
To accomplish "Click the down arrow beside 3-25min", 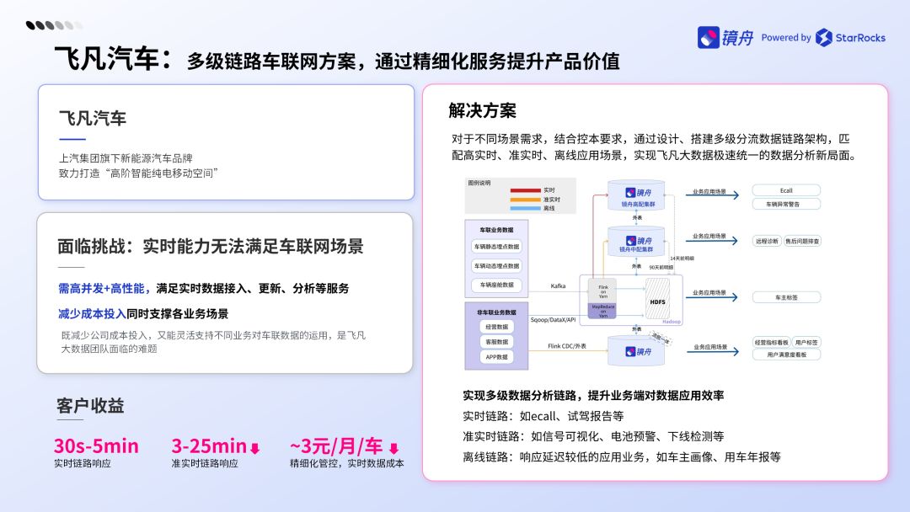I will (254, 448).
